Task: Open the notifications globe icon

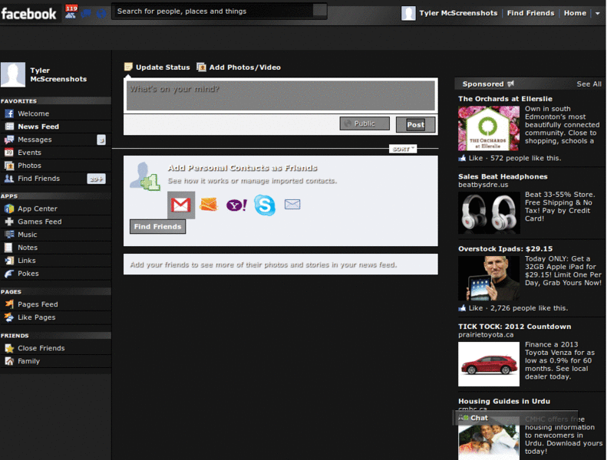Action: (101, 14)
